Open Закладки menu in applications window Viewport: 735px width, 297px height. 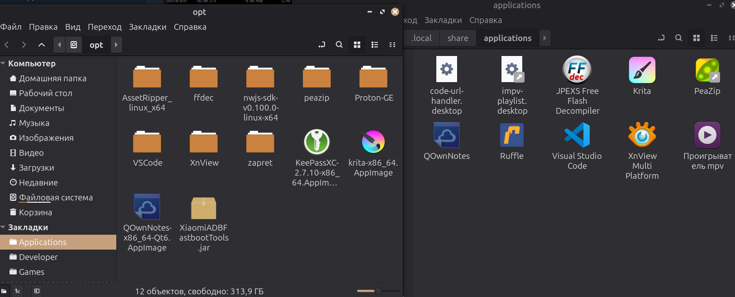[x=443, y=20]
